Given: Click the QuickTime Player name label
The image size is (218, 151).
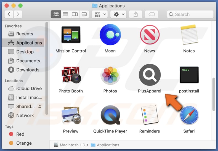Looking at the screenshot, I should pyautogui.click(x=110, y=131).
